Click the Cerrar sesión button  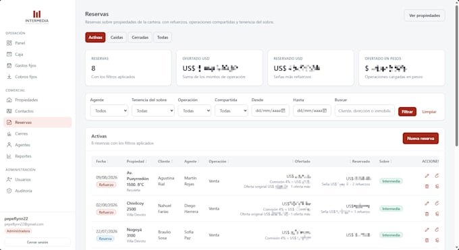[38, 242]
